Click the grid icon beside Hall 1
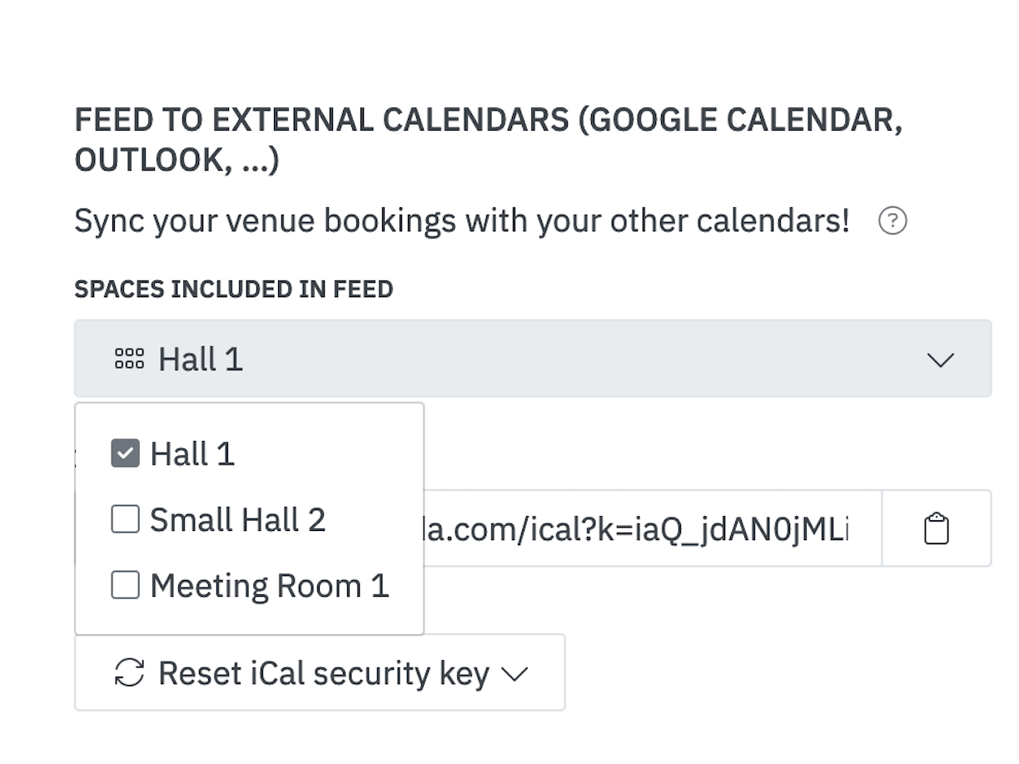 (129, 359)
